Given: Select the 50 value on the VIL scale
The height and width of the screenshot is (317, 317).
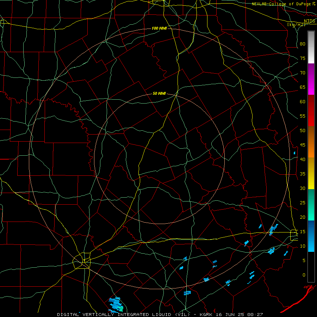Looking at the screenshot, I should click(303, 131).
